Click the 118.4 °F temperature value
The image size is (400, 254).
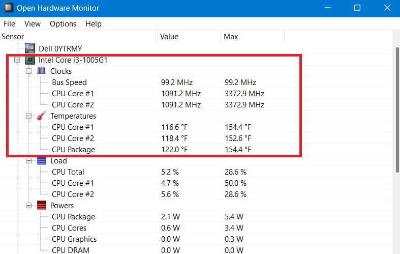pyautogui.click(x=174, y=138)
